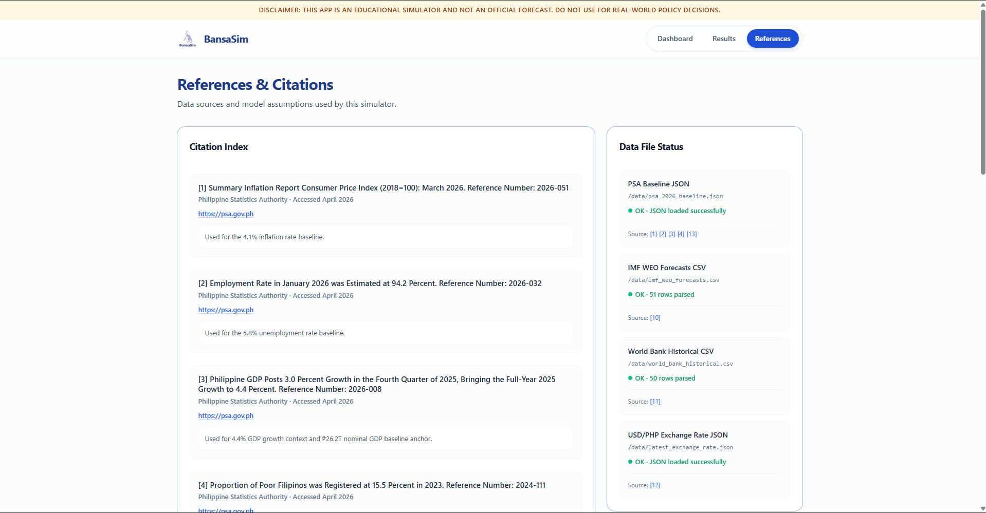Click the "USD/PHP Exchange Rate JSON" title
This screenshot has width=986, height=513.
[x=678, y=435]
